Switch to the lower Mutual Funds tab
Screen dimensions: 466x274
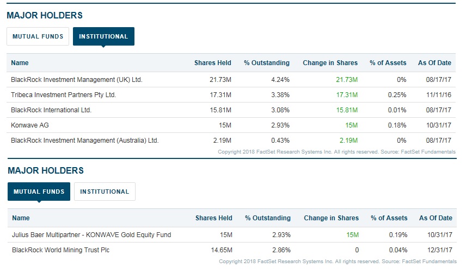(39, 192)
